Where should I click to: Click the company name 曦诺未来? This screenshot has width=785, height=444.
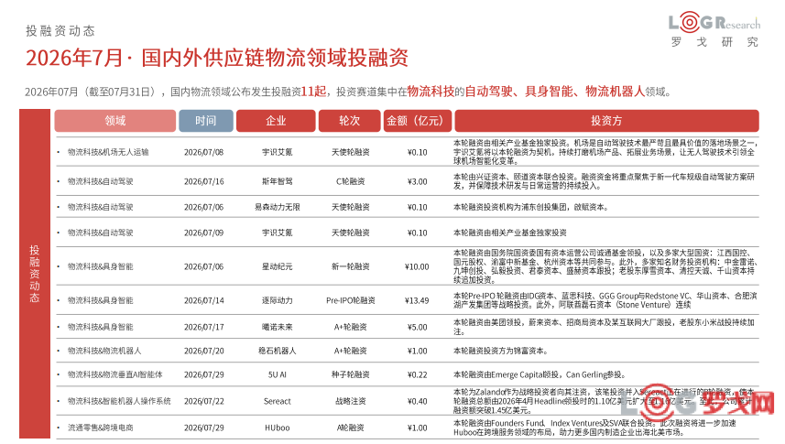pyautogui.click(x=278, y=328)
